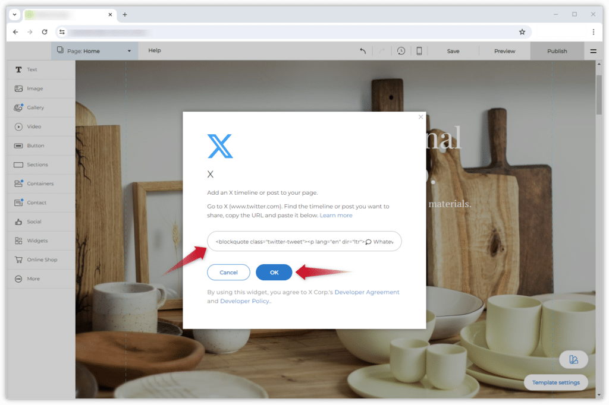
Task: Close the X widget dialog
Action: coord(420,117)
